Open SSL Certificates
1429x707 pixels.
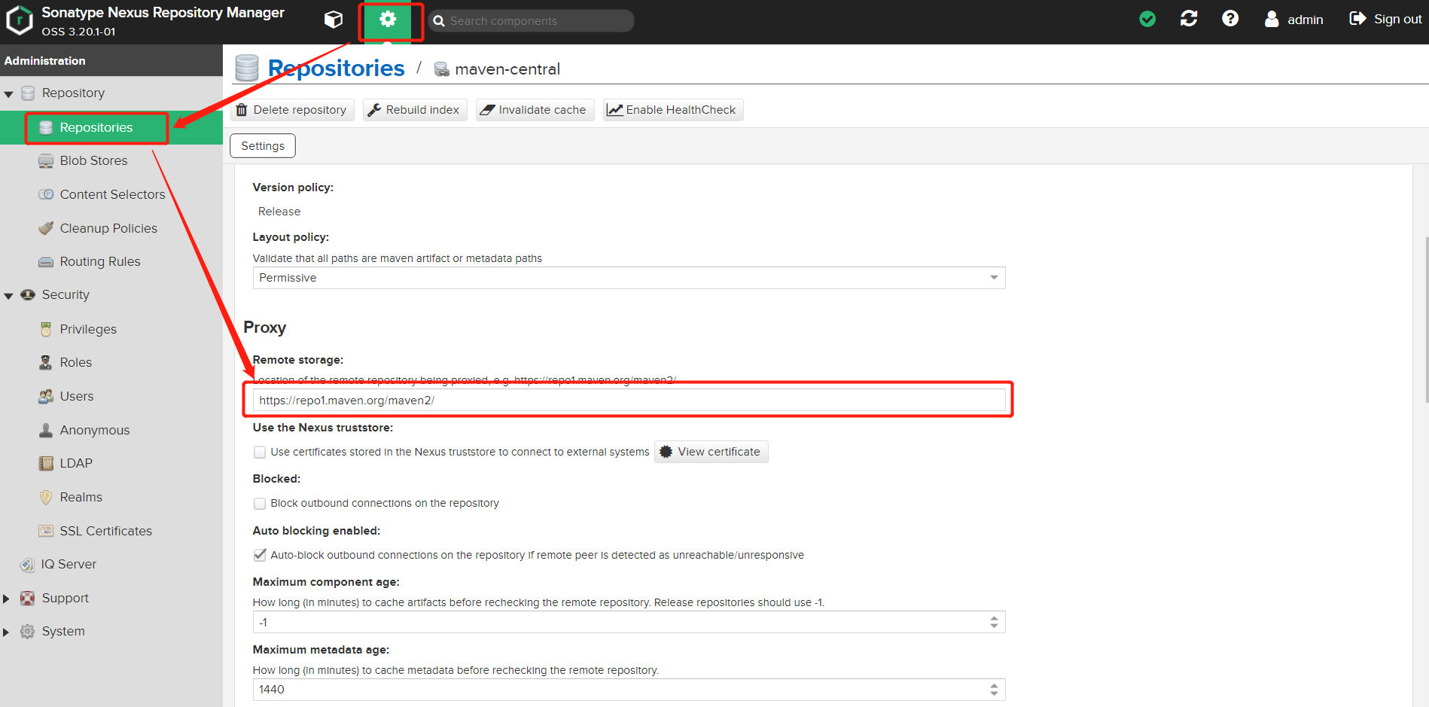(105, 531)
